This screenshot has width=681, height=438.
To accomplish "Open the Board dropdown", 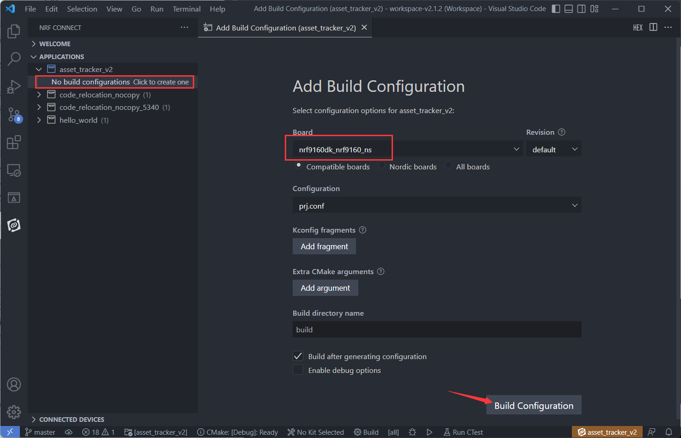I will click(408, 149).
